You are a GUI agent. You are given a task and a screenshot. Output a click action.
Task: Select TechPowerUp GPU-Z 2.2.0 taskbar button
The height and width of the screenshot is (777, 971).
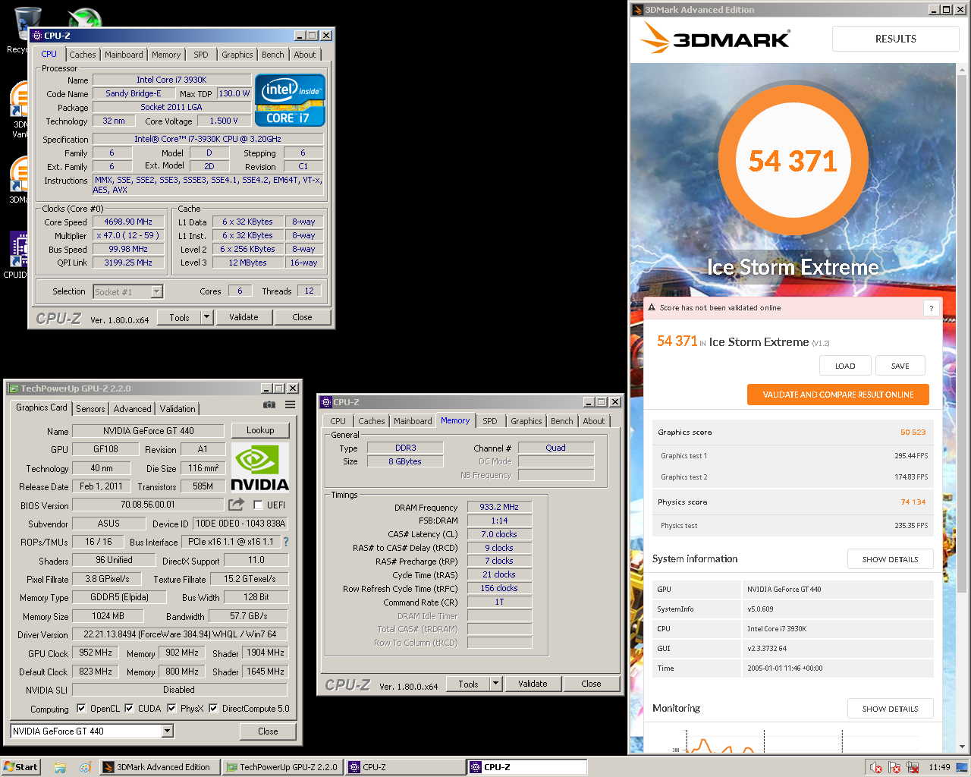[283, 767]
